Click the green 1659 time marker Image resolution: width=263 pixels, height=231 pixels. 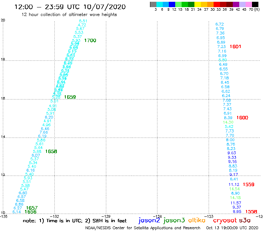click(x=70, y=97)
